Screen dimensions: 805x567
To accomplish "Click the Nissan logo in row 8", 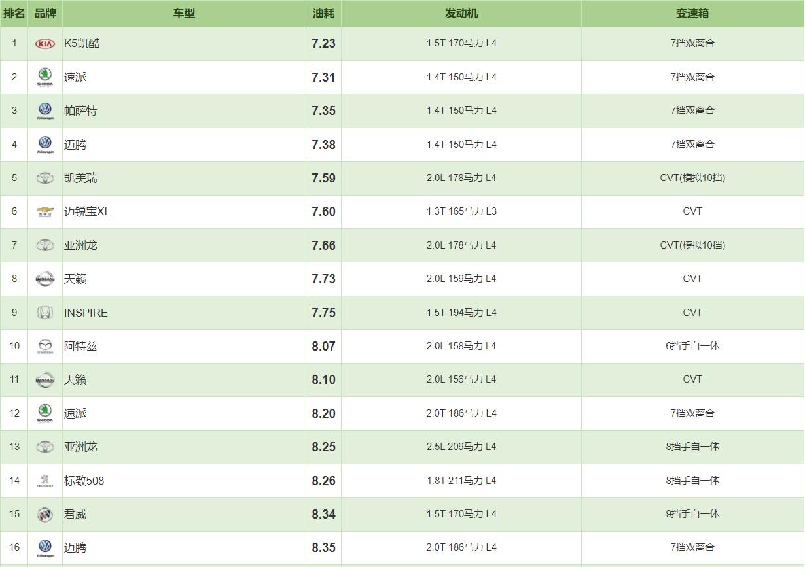I will tap(45, 279).
